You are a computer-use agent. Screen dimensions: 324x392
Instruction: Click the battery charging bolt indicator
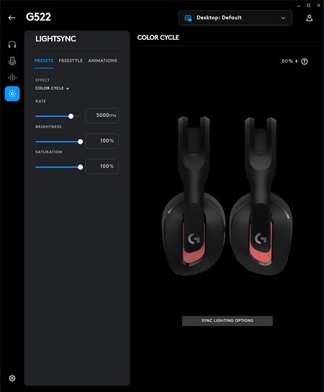click(297, 61)
